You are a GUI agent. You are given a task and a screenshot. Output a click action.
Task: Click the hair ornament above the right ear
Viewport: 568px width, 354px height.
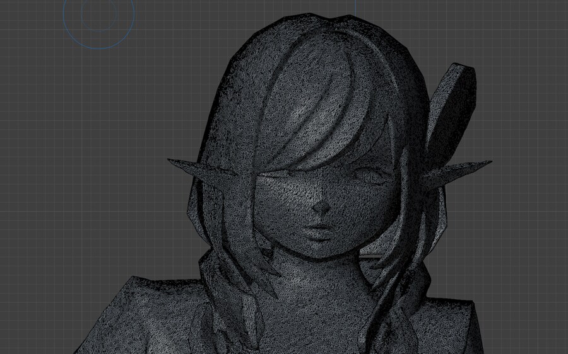tap(453, 113)
